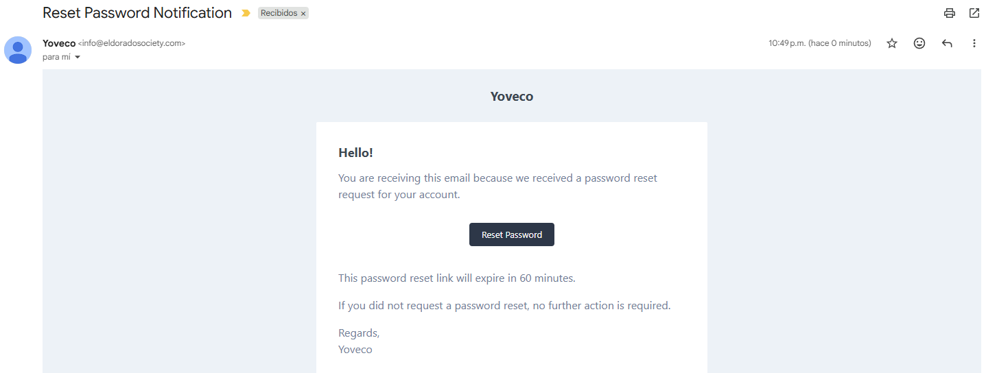Click the Recibidos label chip

click(x=279, y=13)
